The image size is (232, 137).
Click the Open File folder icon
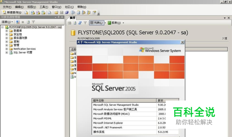56,13
